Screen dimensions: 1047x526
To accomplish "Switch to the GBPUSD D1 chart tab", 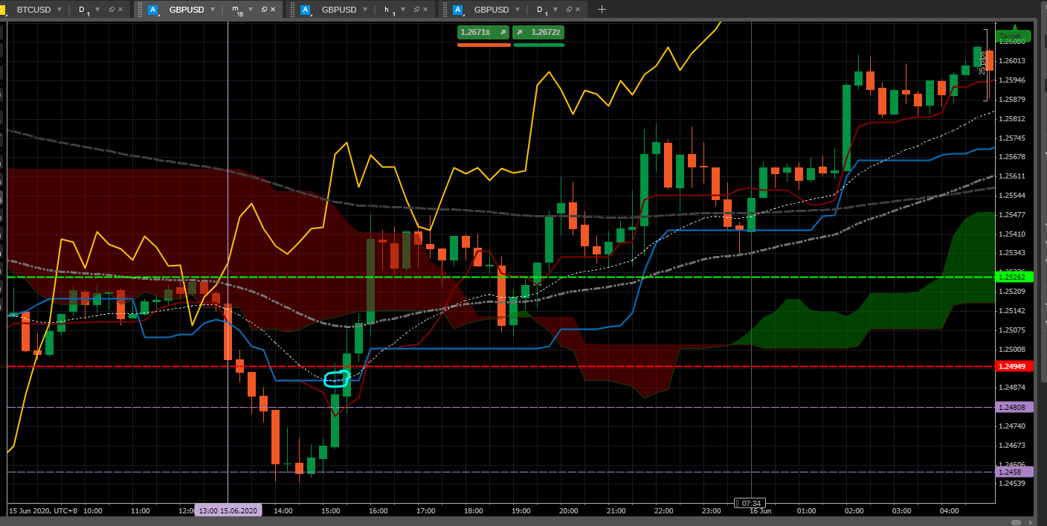I will [492, 10].
